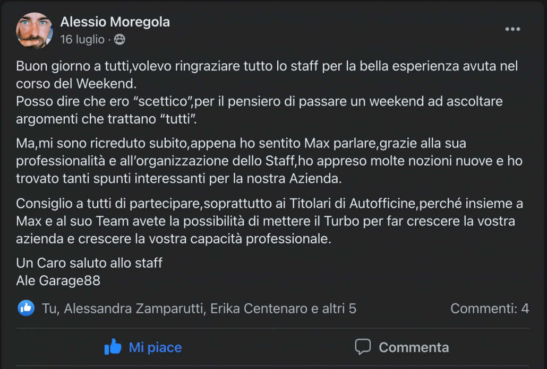This screenshot has height=369, width=547.
Task: Click the "Ale Garage88" signature line
Action: pos(58,280)
